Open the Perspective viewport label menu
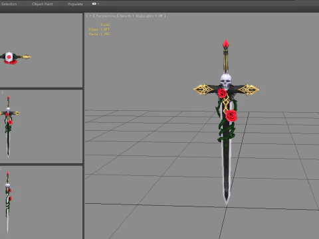 tap(106, 16)
